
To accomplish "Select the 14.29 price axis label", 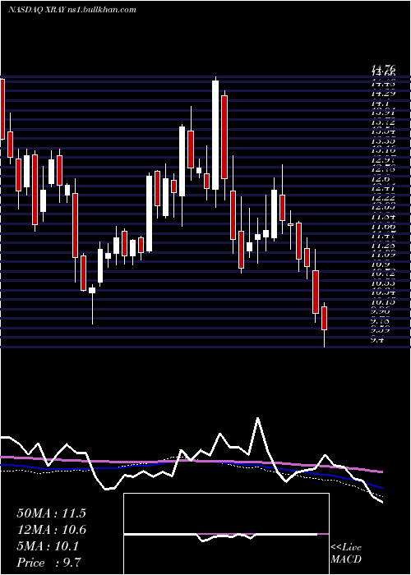I will coord(384,94).
